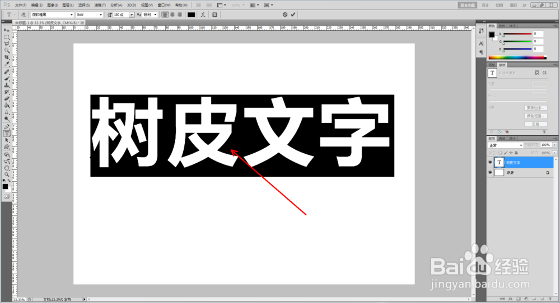Select the Brush tool
560x303 pixels.
pyautogui.click(x=6, y=78)
